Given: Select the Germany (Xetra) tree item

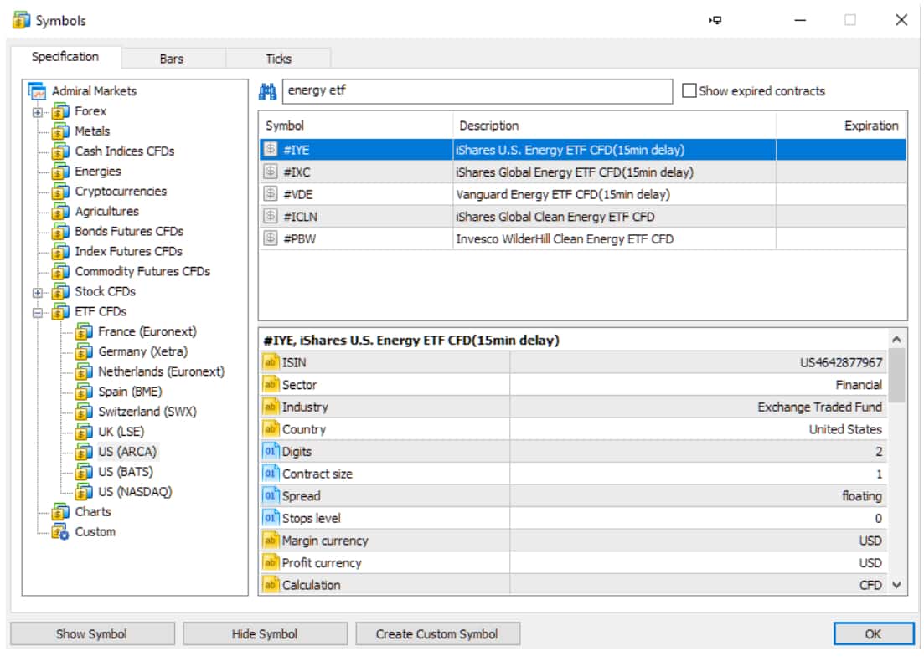Looking at the screenshot, I should click(142, 352).
